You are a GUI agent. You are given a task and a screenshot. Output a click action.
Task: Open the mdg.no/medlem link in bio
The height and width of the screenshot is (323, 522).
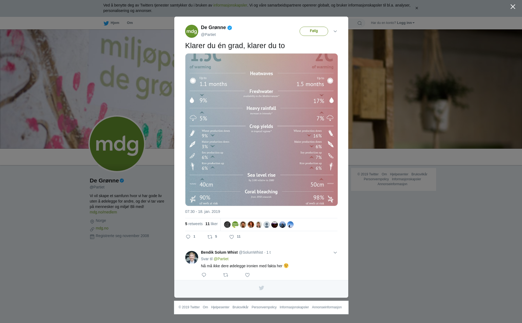103,212
